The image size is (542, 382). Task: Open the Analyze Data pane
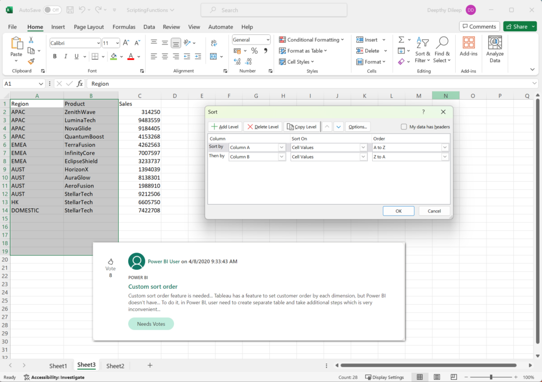coord(494,50)
